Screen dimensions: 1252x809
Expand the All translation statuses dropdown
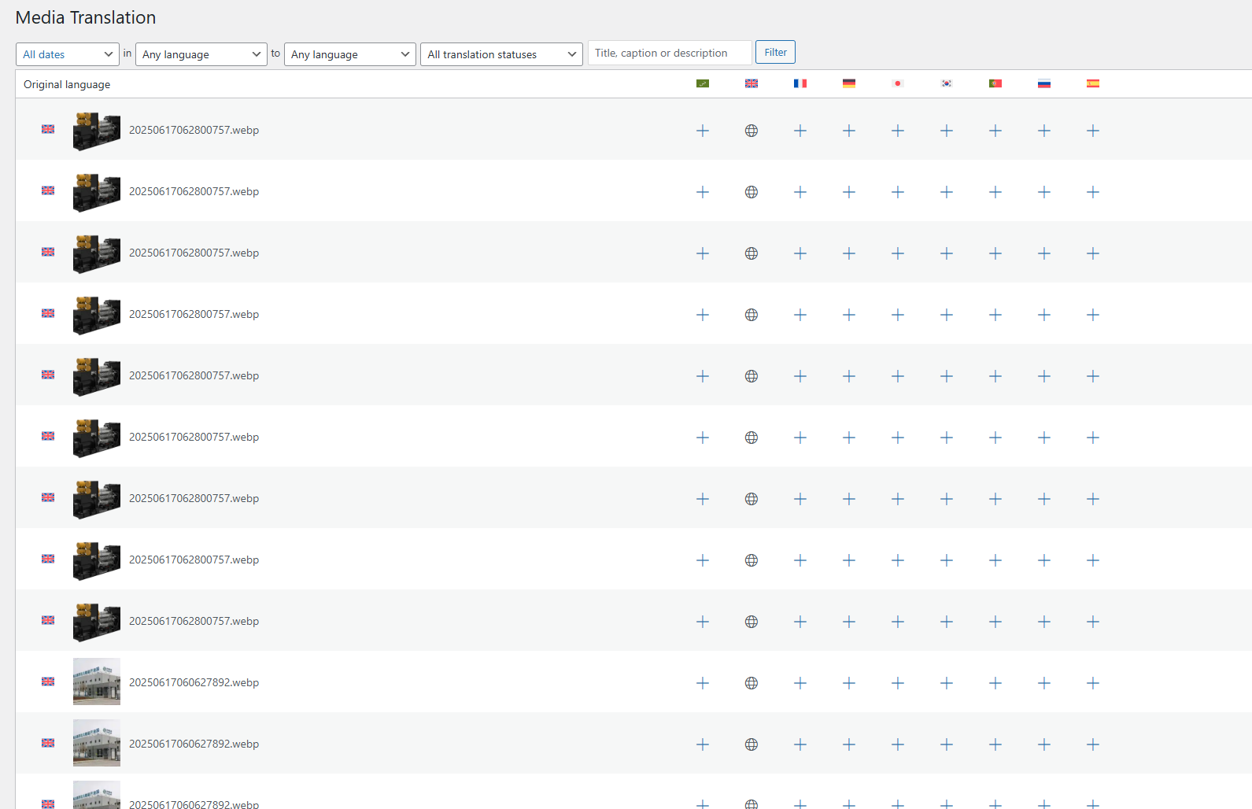pyautogui.click(x=502, y=54)
